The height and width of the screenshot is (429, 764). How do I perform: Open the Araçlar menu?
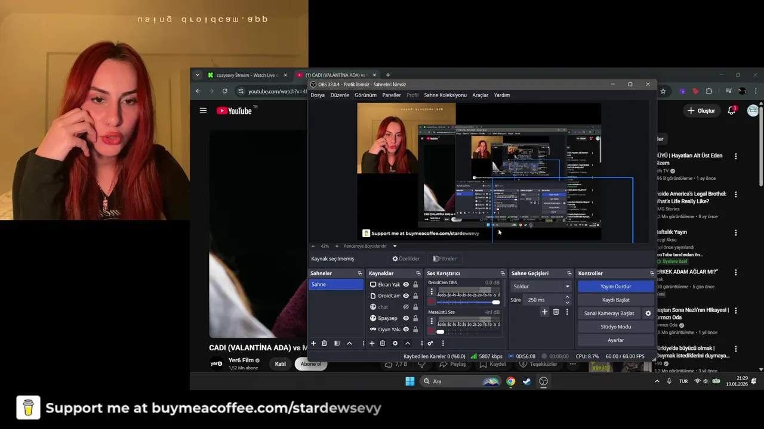click(x=480, y=95)
